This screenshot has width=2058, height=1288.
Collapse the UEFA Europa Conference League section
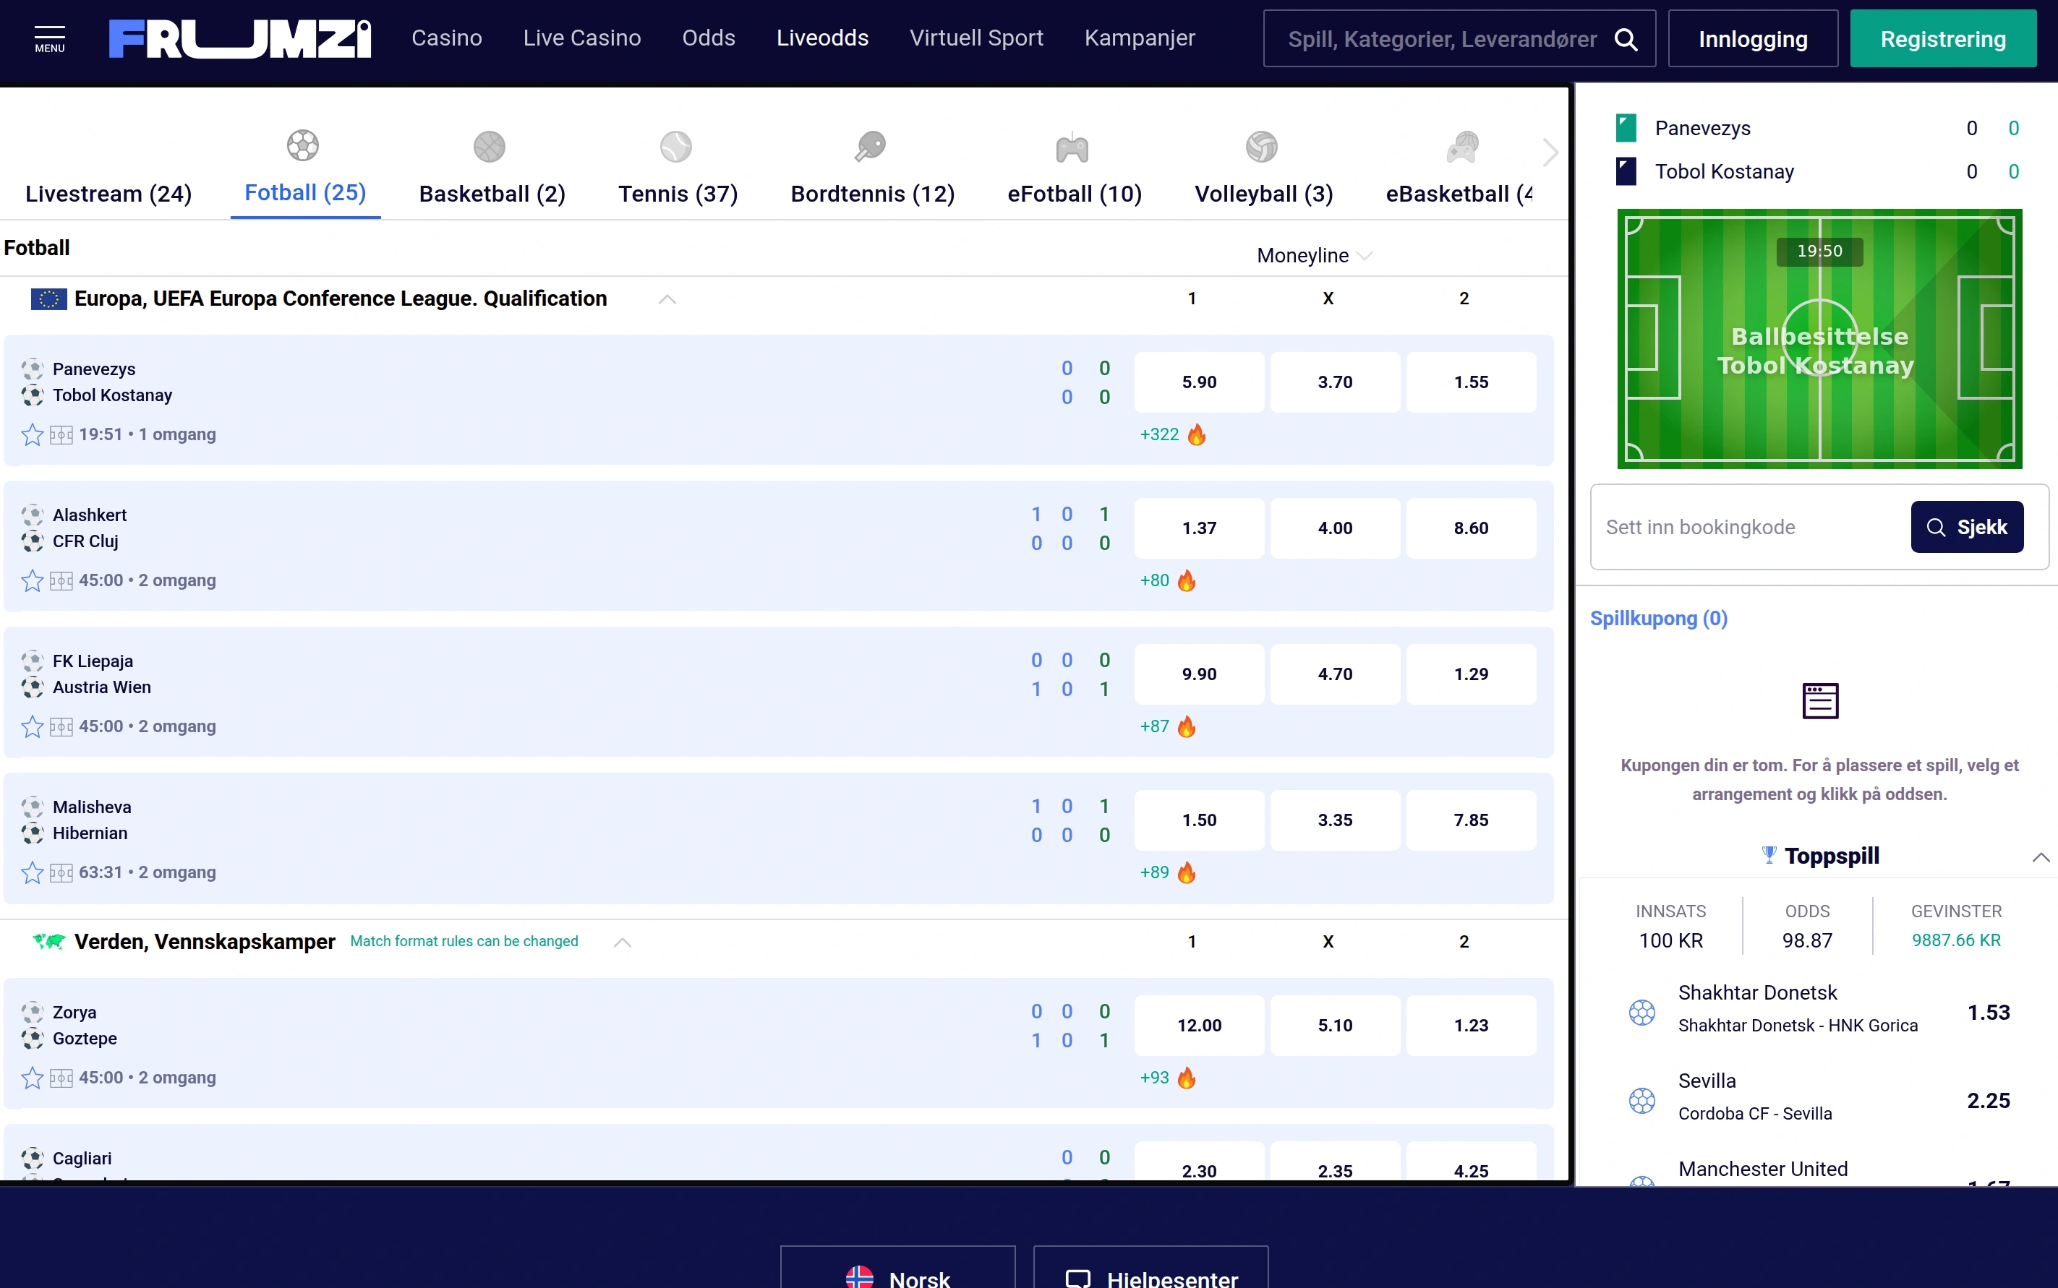(x=667, y=299)
